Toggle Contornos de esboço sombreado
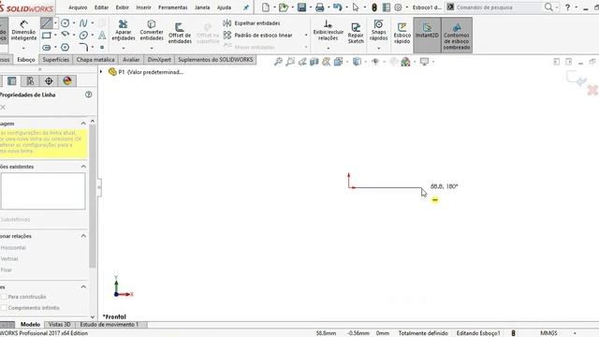The image size is (599, 337). 457,35
